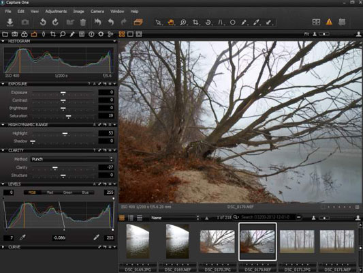Collapse the Clarity panel
363x273 pixels.
(3, 150)
